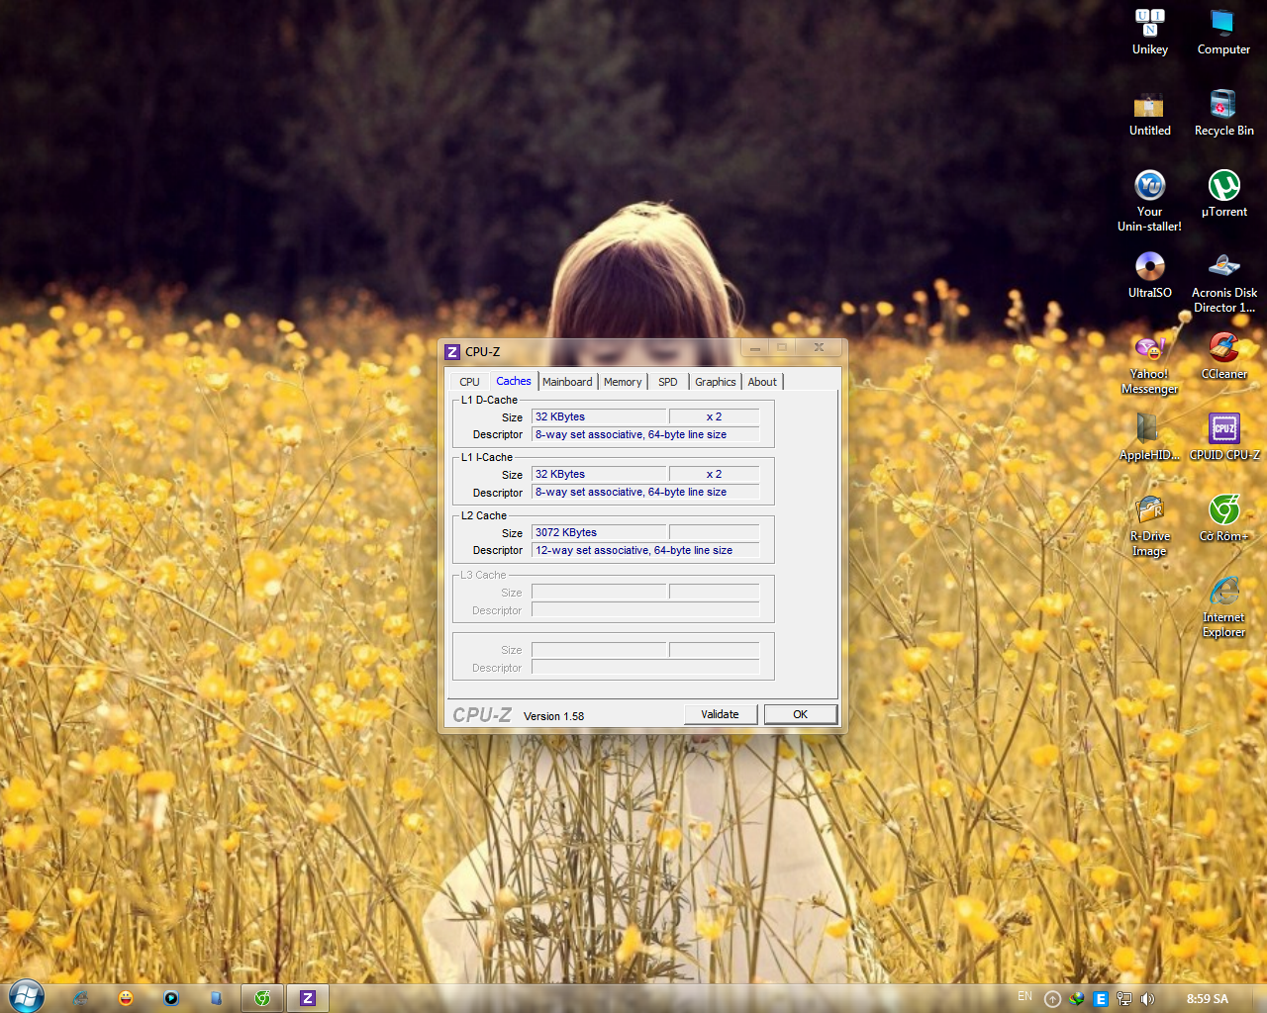Click the Yahoo Messenger smiley taskbar icon

tap(126, 998)
